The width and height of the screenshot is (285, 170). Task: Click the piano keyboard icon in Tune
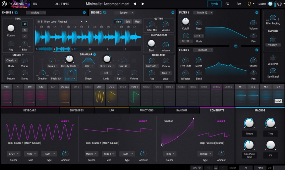pyautogui.click(x=25, y=24)
